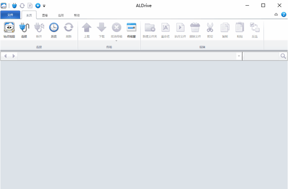Click inside the address path field
This screenshot has height=189, width=288.
point(127,56)
